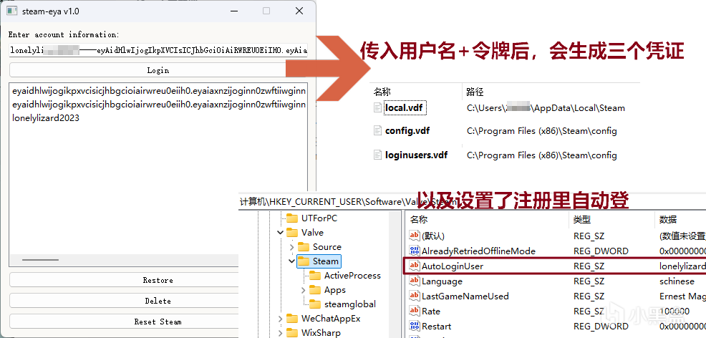Click the Rate string value icon
706x338 pixels.
point(415,311)
